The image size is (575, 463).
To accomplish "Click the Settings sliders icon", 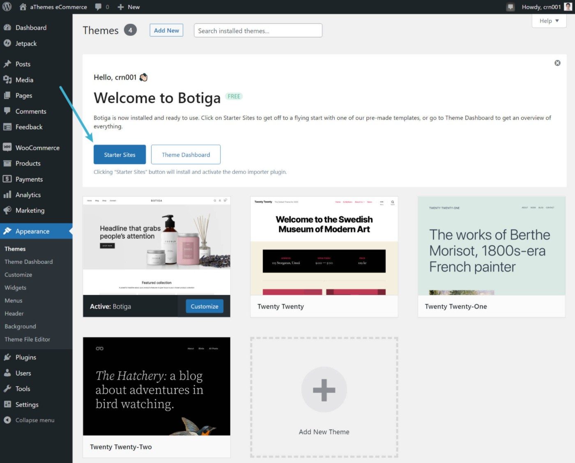I will coord(7,404).
